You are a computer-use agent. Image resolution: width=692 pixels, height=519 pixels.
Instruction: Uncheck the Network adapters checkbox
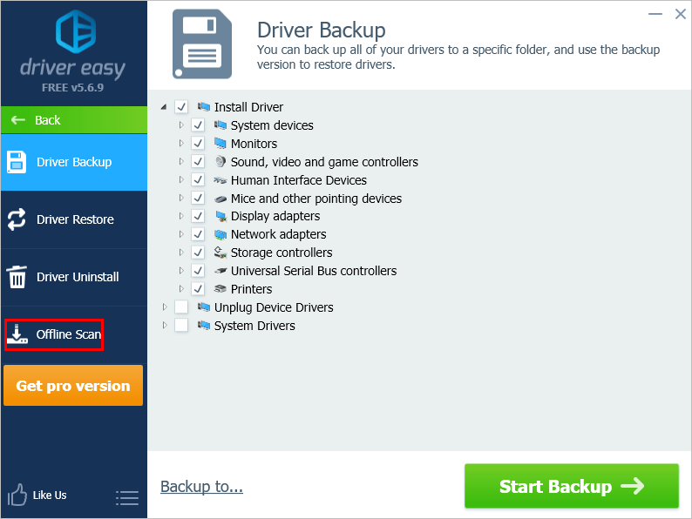click(x=198, y=234)
